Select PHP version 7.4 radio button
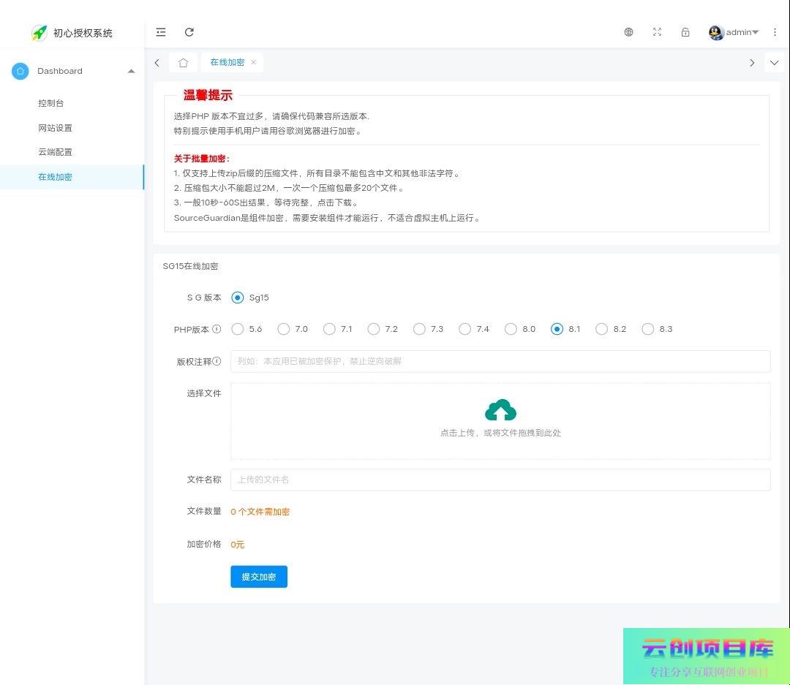This screenshot has height=685, width=790. tap(464, 330)
